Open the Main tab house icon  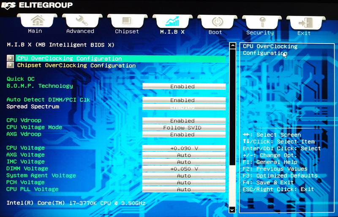coord(38,21)
